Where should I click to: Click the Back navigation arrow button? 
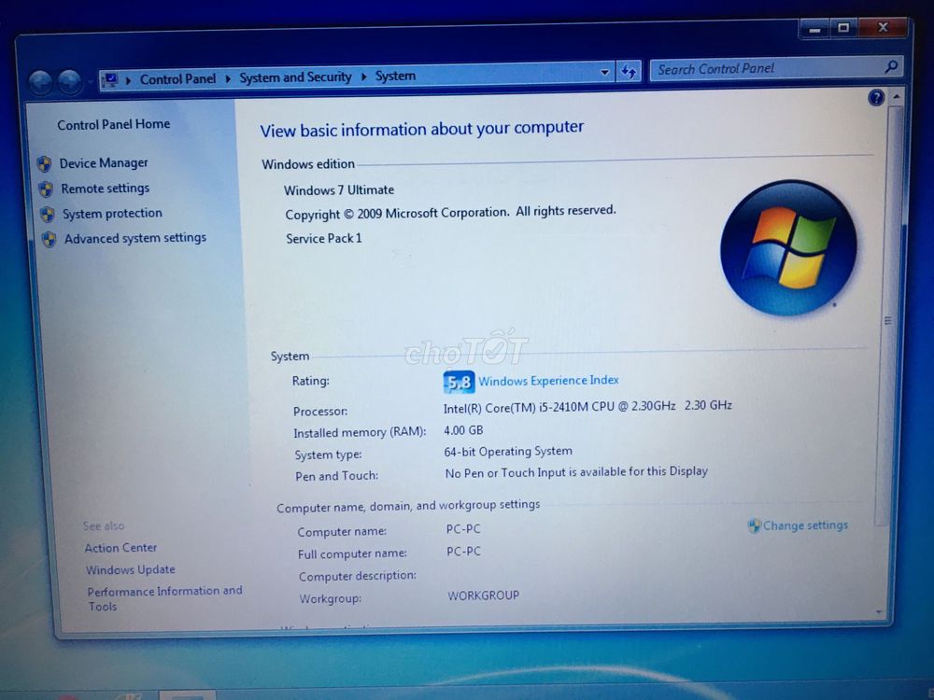41,83
